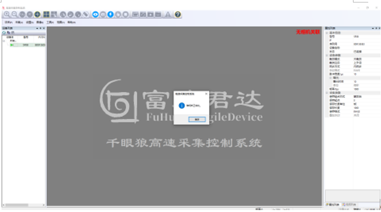Click the blue lightning bolt trigger icon
Screen dimensions: 381x212
coord(111,15)
